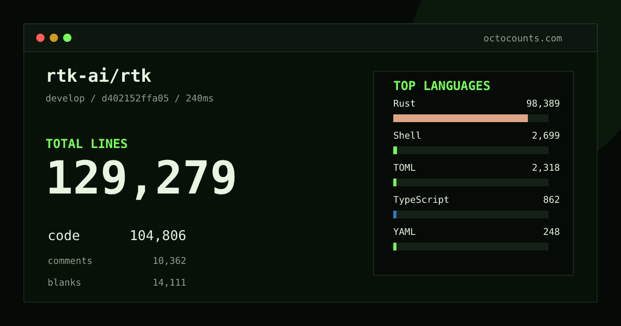This screenshot has width=621, height=326.
Task: Select the 2,699 Shell line count
Action: [546, 136]
